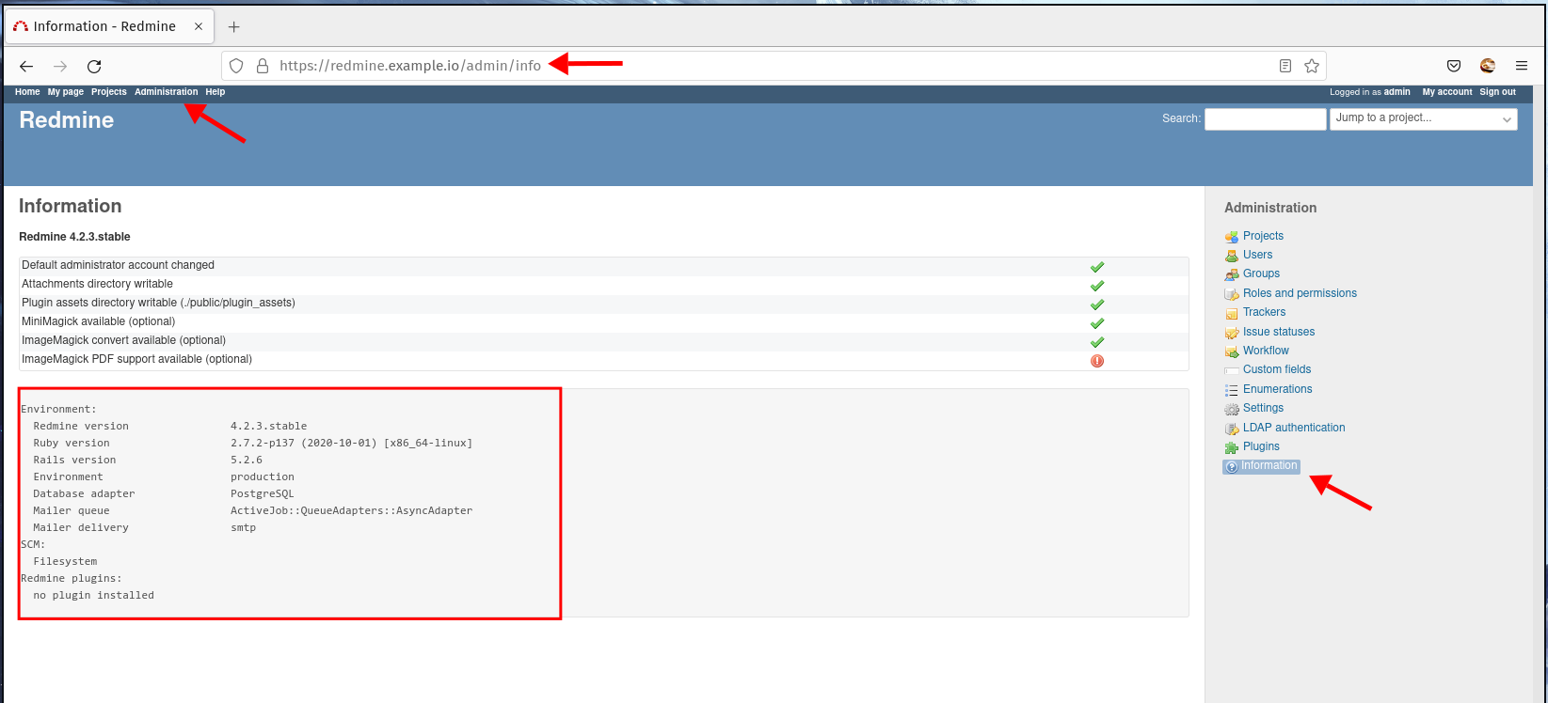Viewport: 1548px width, 703px height.
Task: Click the LDAP authentication icon
Action: point(1232,429)
